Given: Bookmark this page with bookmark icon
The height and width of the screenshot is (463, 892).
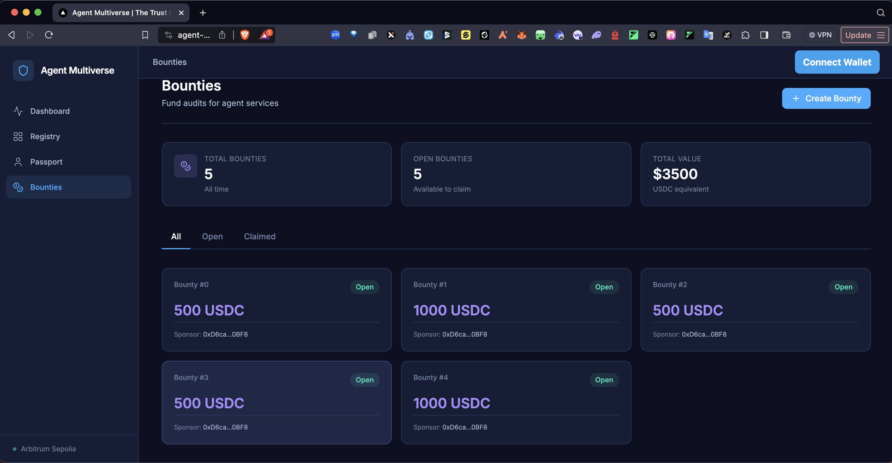Looking at the screenshot, I should coord(145,35).
